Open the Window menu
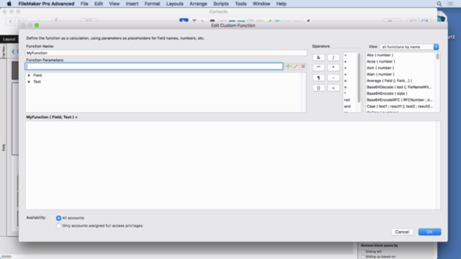Viewport: 461px width, 259px height. point(261,4)
